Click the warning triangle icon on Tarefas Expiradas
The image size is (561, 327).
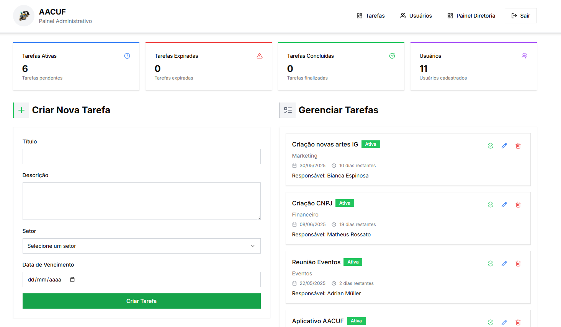[x=260, y=56]
